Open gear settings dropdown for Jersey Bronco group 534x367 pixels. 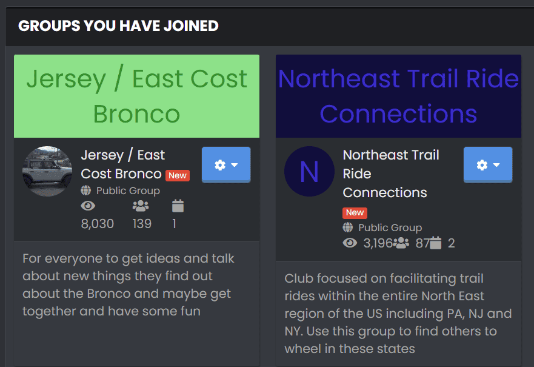(226, 165)
